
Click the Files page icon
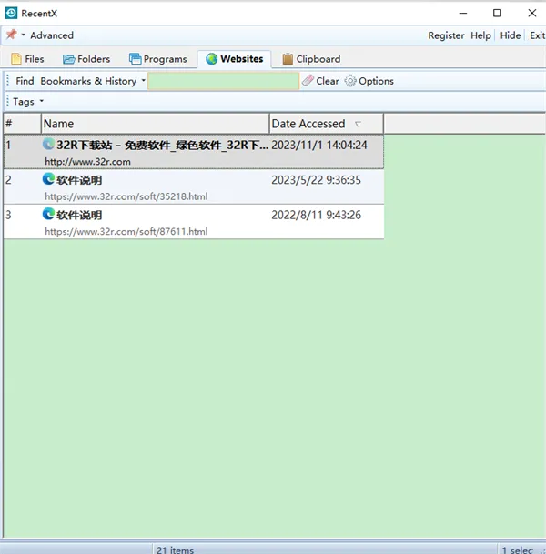pyautogui.click(x=15, y=59)
